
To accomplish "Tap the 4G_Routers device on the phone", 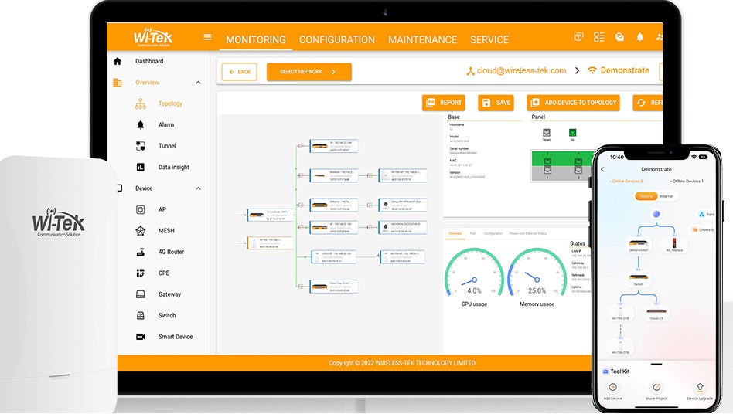I will [674, 245].
